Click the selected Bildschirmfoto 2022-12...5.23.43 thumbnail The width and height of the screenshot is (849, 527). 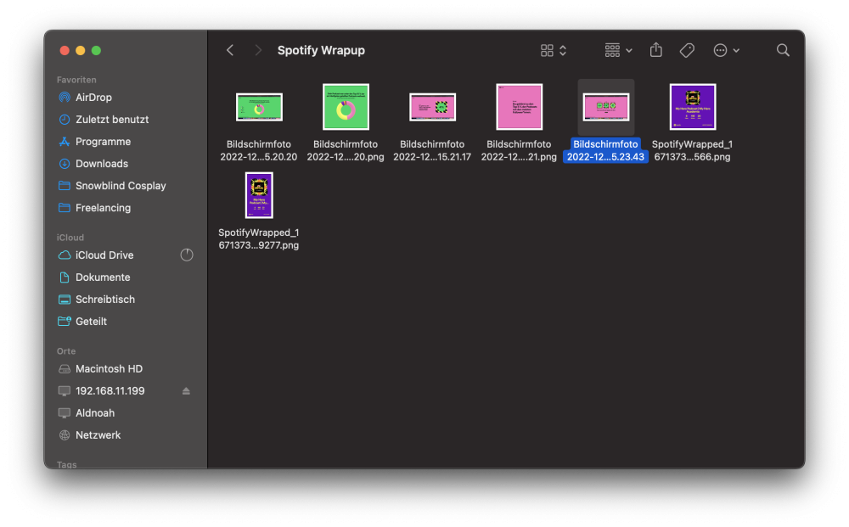coord(606,107)
